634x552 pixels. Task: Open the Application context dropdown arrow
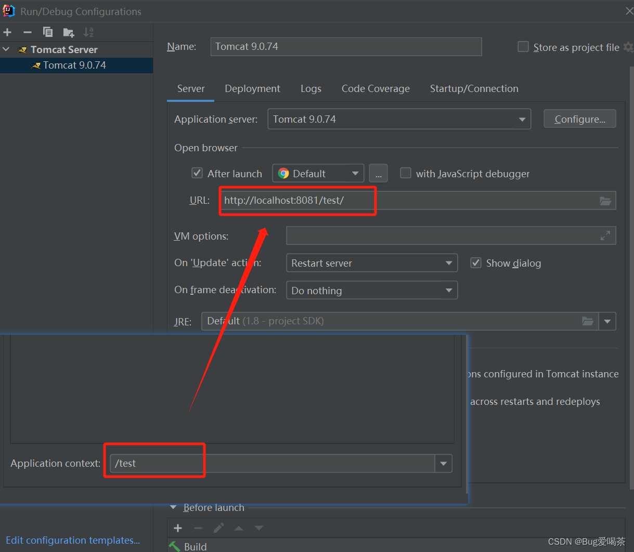[443, 463]
